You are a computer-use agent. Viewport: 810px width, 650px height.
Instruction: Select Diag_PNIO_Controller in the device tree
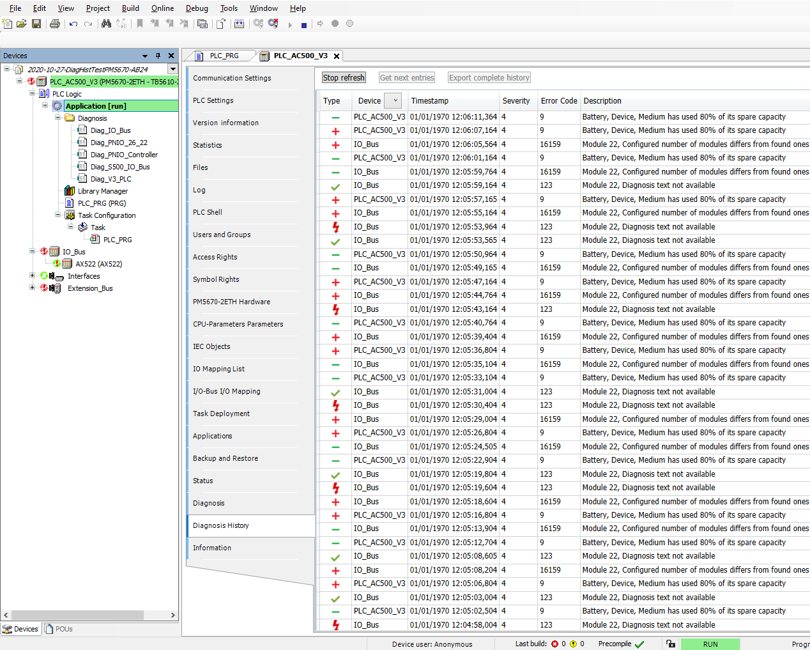point(124,155)
